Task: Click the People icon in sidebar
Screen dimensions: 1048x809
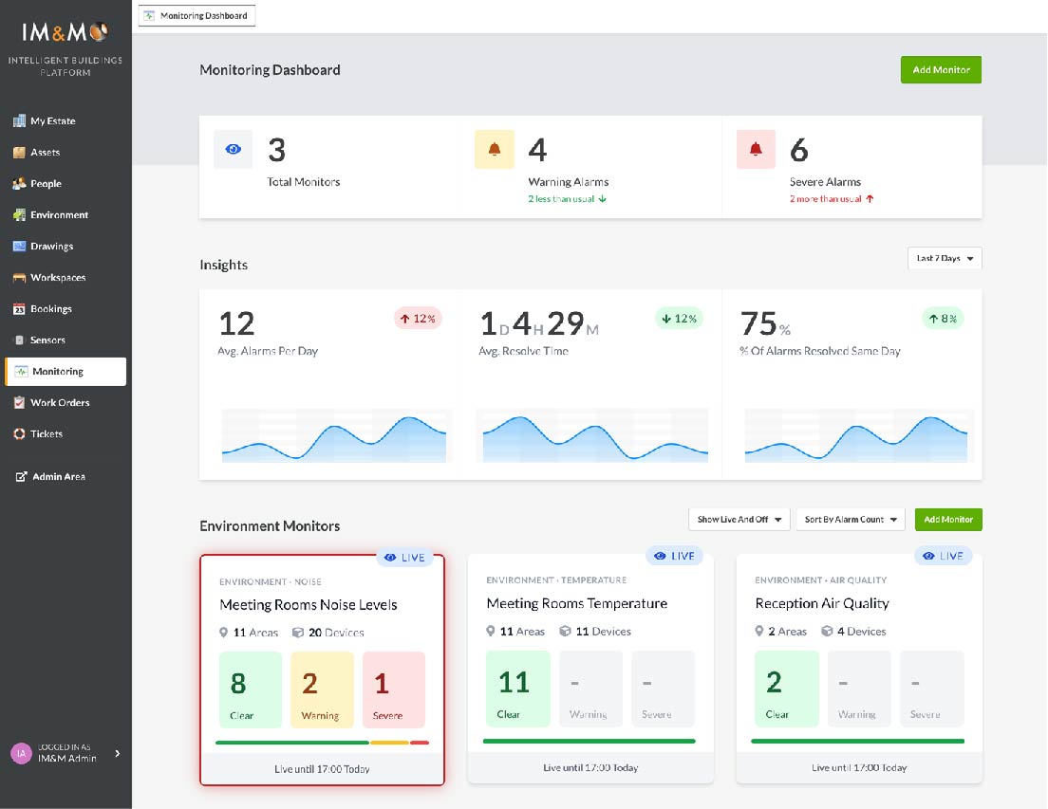Action: coord(19,184)
